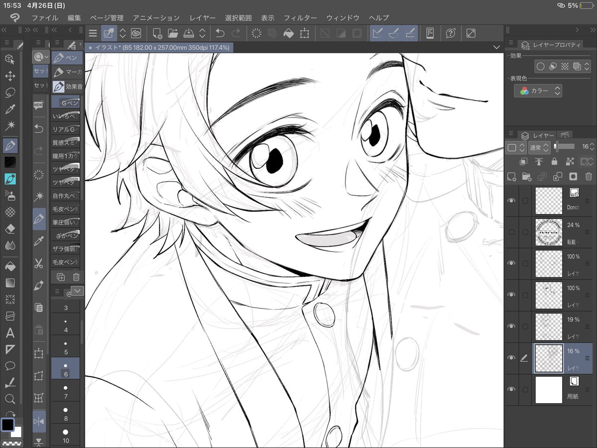Open the ファイル menu
This screenshot has height=448, width=597.
45,17
